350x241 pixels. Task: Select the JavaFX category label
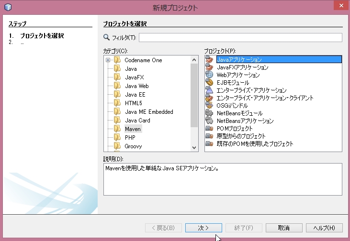[x=135, y=77]
